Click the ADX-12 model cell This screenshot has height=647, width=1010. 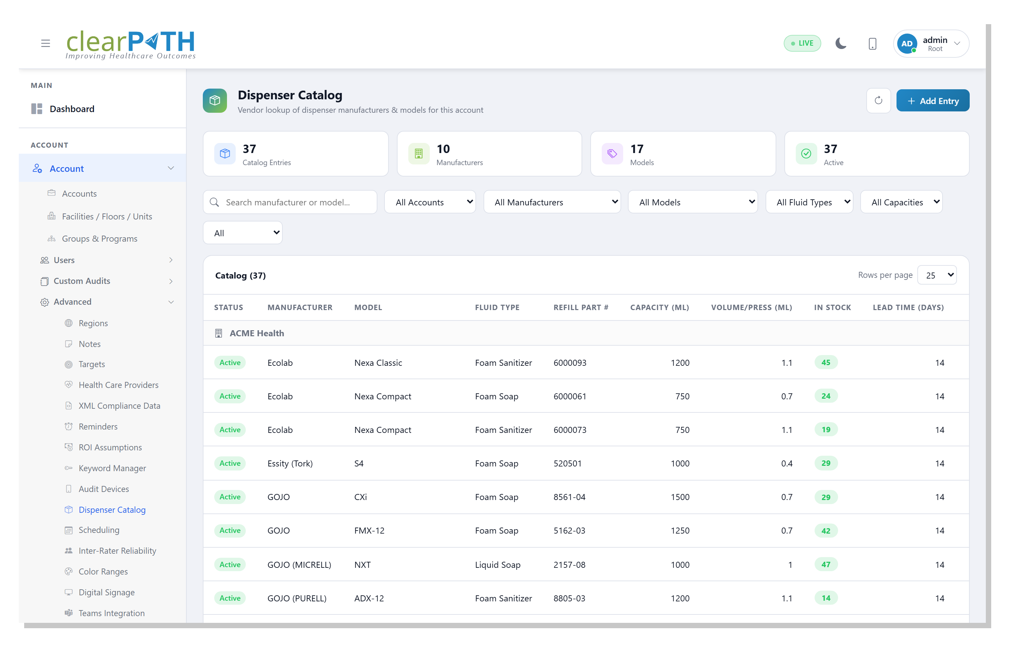pyautogui.click(x=369, y=598)
